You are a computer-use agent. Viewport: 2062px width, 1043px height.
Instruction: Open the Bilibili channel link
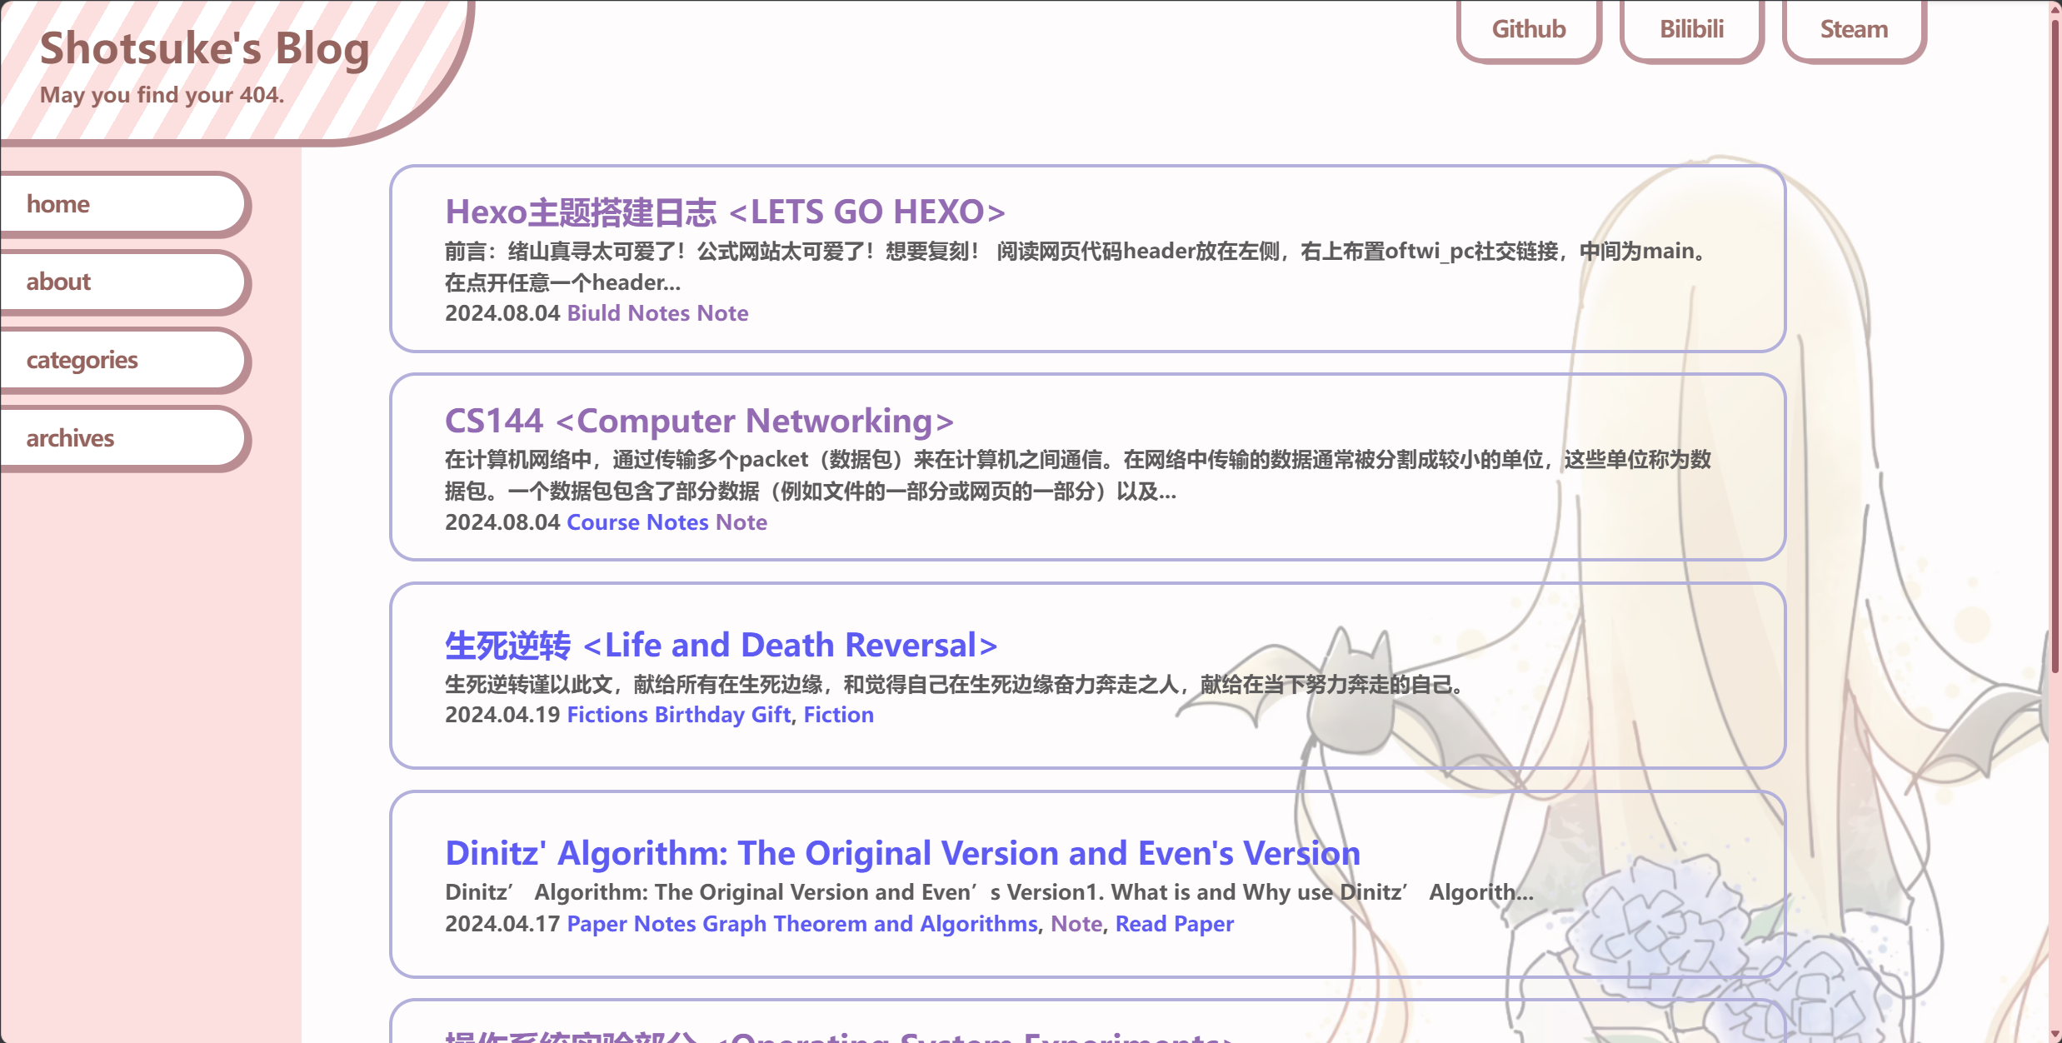1690,30
